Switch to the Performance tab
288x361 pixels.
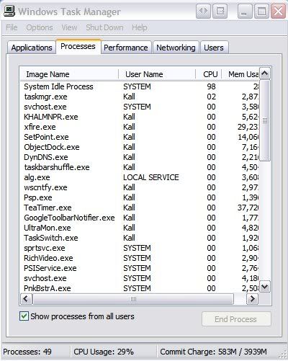click(126, 48)
